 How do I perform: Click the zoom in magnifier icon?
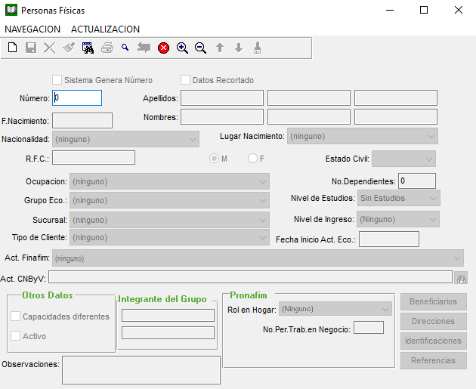coord(182,48)
